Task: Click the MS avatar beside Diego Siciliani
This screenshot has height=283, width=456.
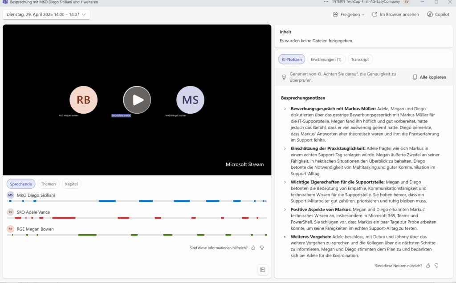Action: point(11,195)
